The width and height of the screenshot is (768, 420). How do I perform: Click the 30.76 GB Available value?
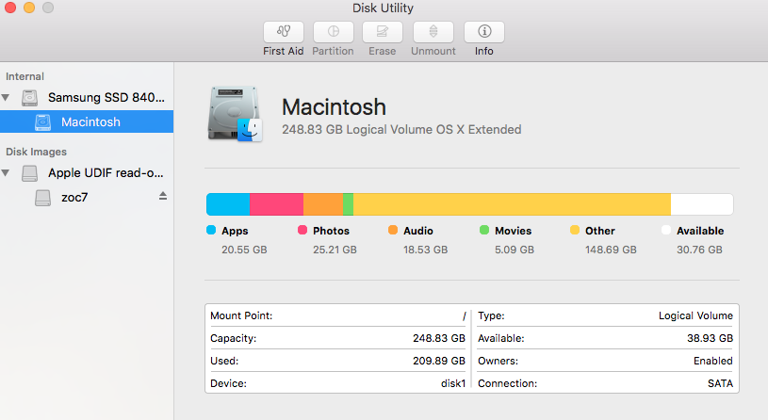point(699,250)
